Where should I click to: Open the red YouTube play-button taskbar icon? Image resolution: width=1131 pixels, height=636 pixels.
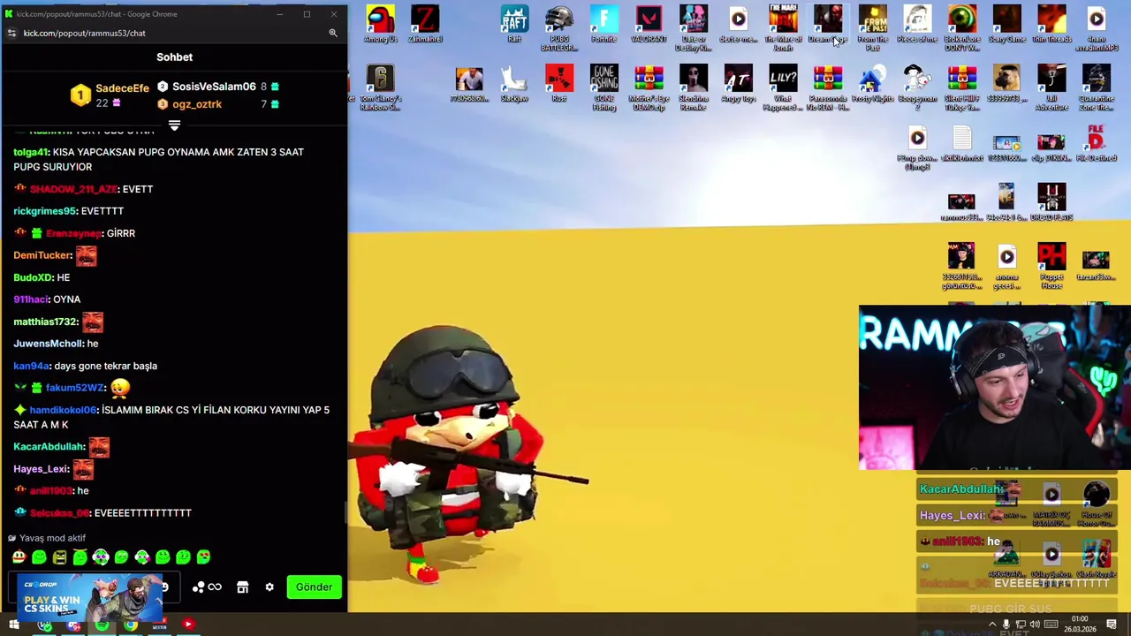coord(187,625)
